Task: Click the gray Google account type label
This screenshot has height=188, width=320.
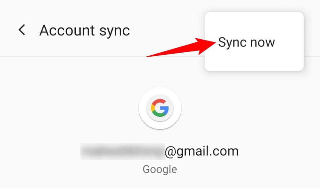Action: [x=160, y=169]
